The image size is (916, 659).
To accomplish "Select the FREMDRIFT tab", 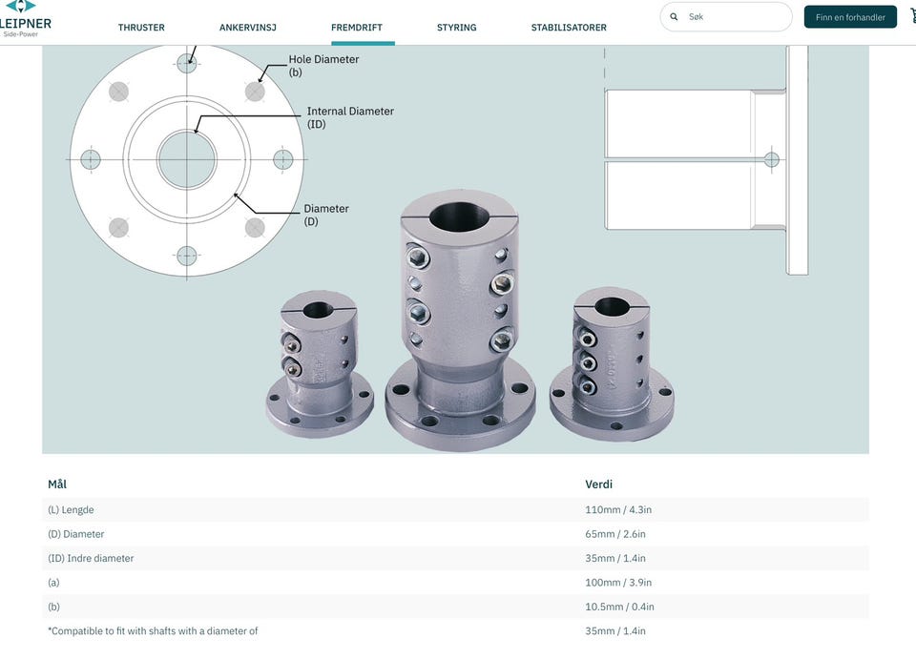I will [x=356, y=28].
